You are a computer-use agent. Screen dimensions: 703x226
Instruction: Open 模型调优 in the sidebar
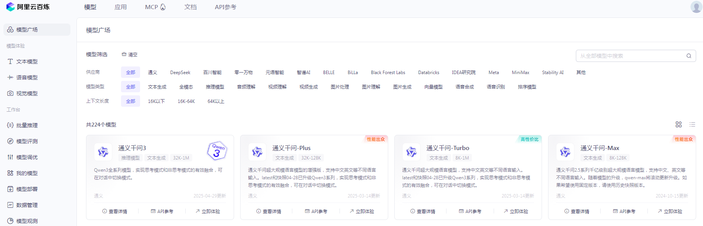tap(27, 157)
